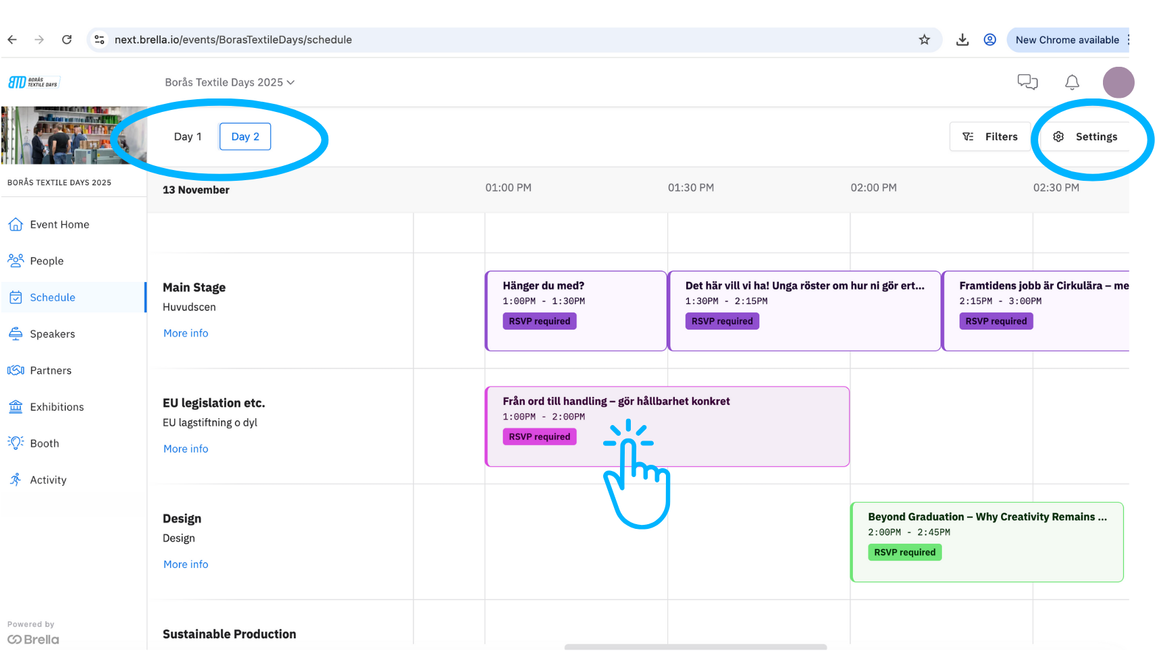This screenshot has height=651, width=1159.
Task: Reload the page
Action: click(67, 40)
